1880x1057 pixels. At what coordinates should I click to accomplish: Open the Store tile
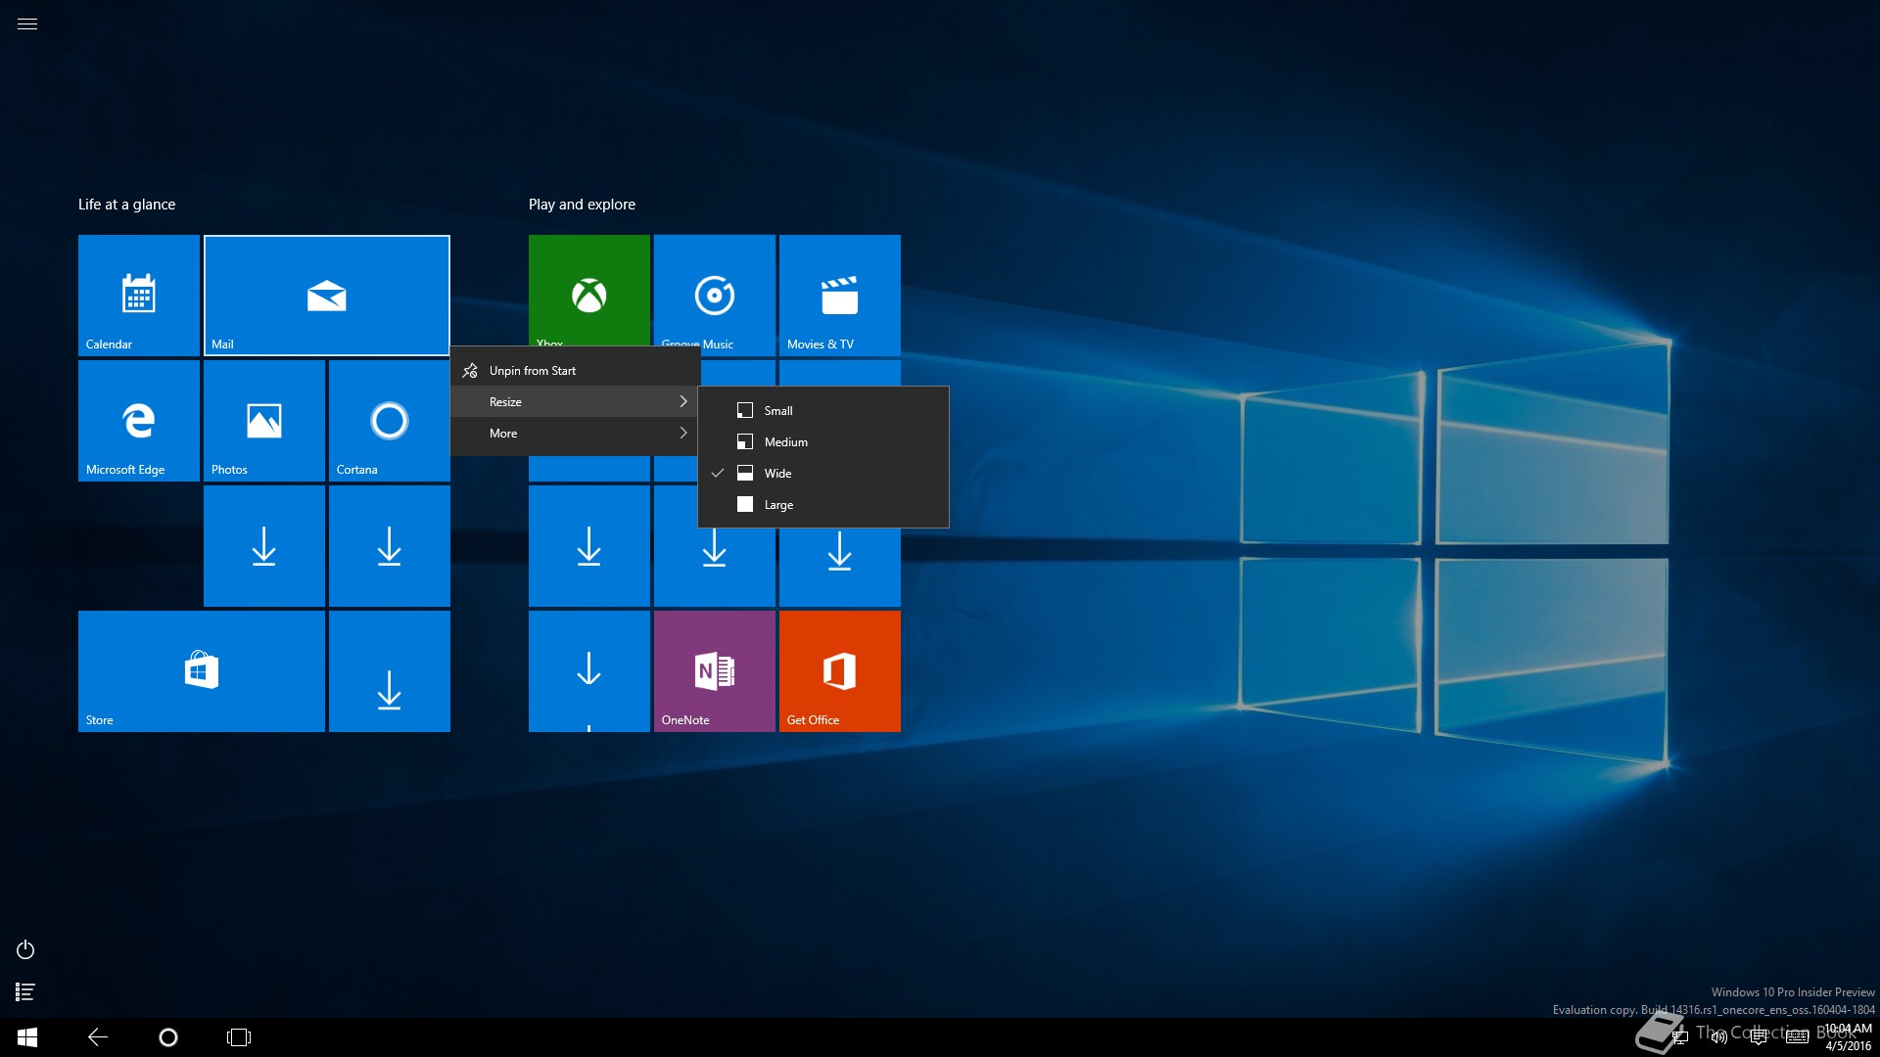[x=202, y=671]
